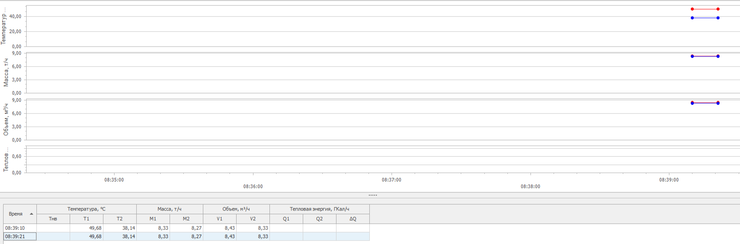Click the Масса, т/ч vertical axis title
The width and height of the screenshot is (740, 244).
click(x=6, y=72)
